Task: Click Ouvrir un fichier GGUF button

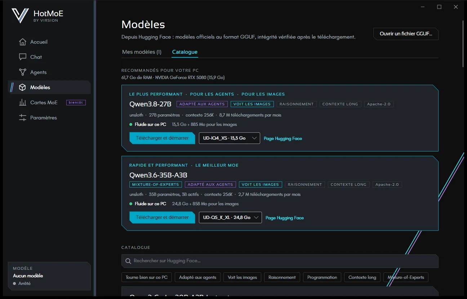Action: click(406, 34)
